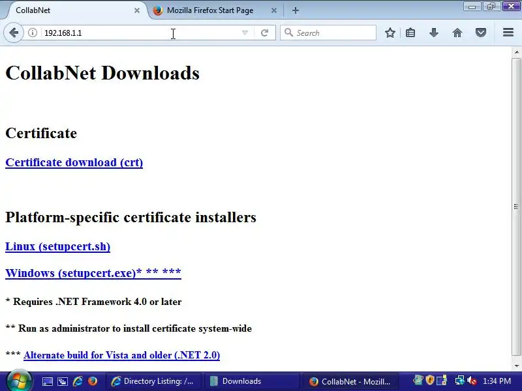522x391 pixels.
Task: Save page to Pocket
Action: [x=481, y=33]
